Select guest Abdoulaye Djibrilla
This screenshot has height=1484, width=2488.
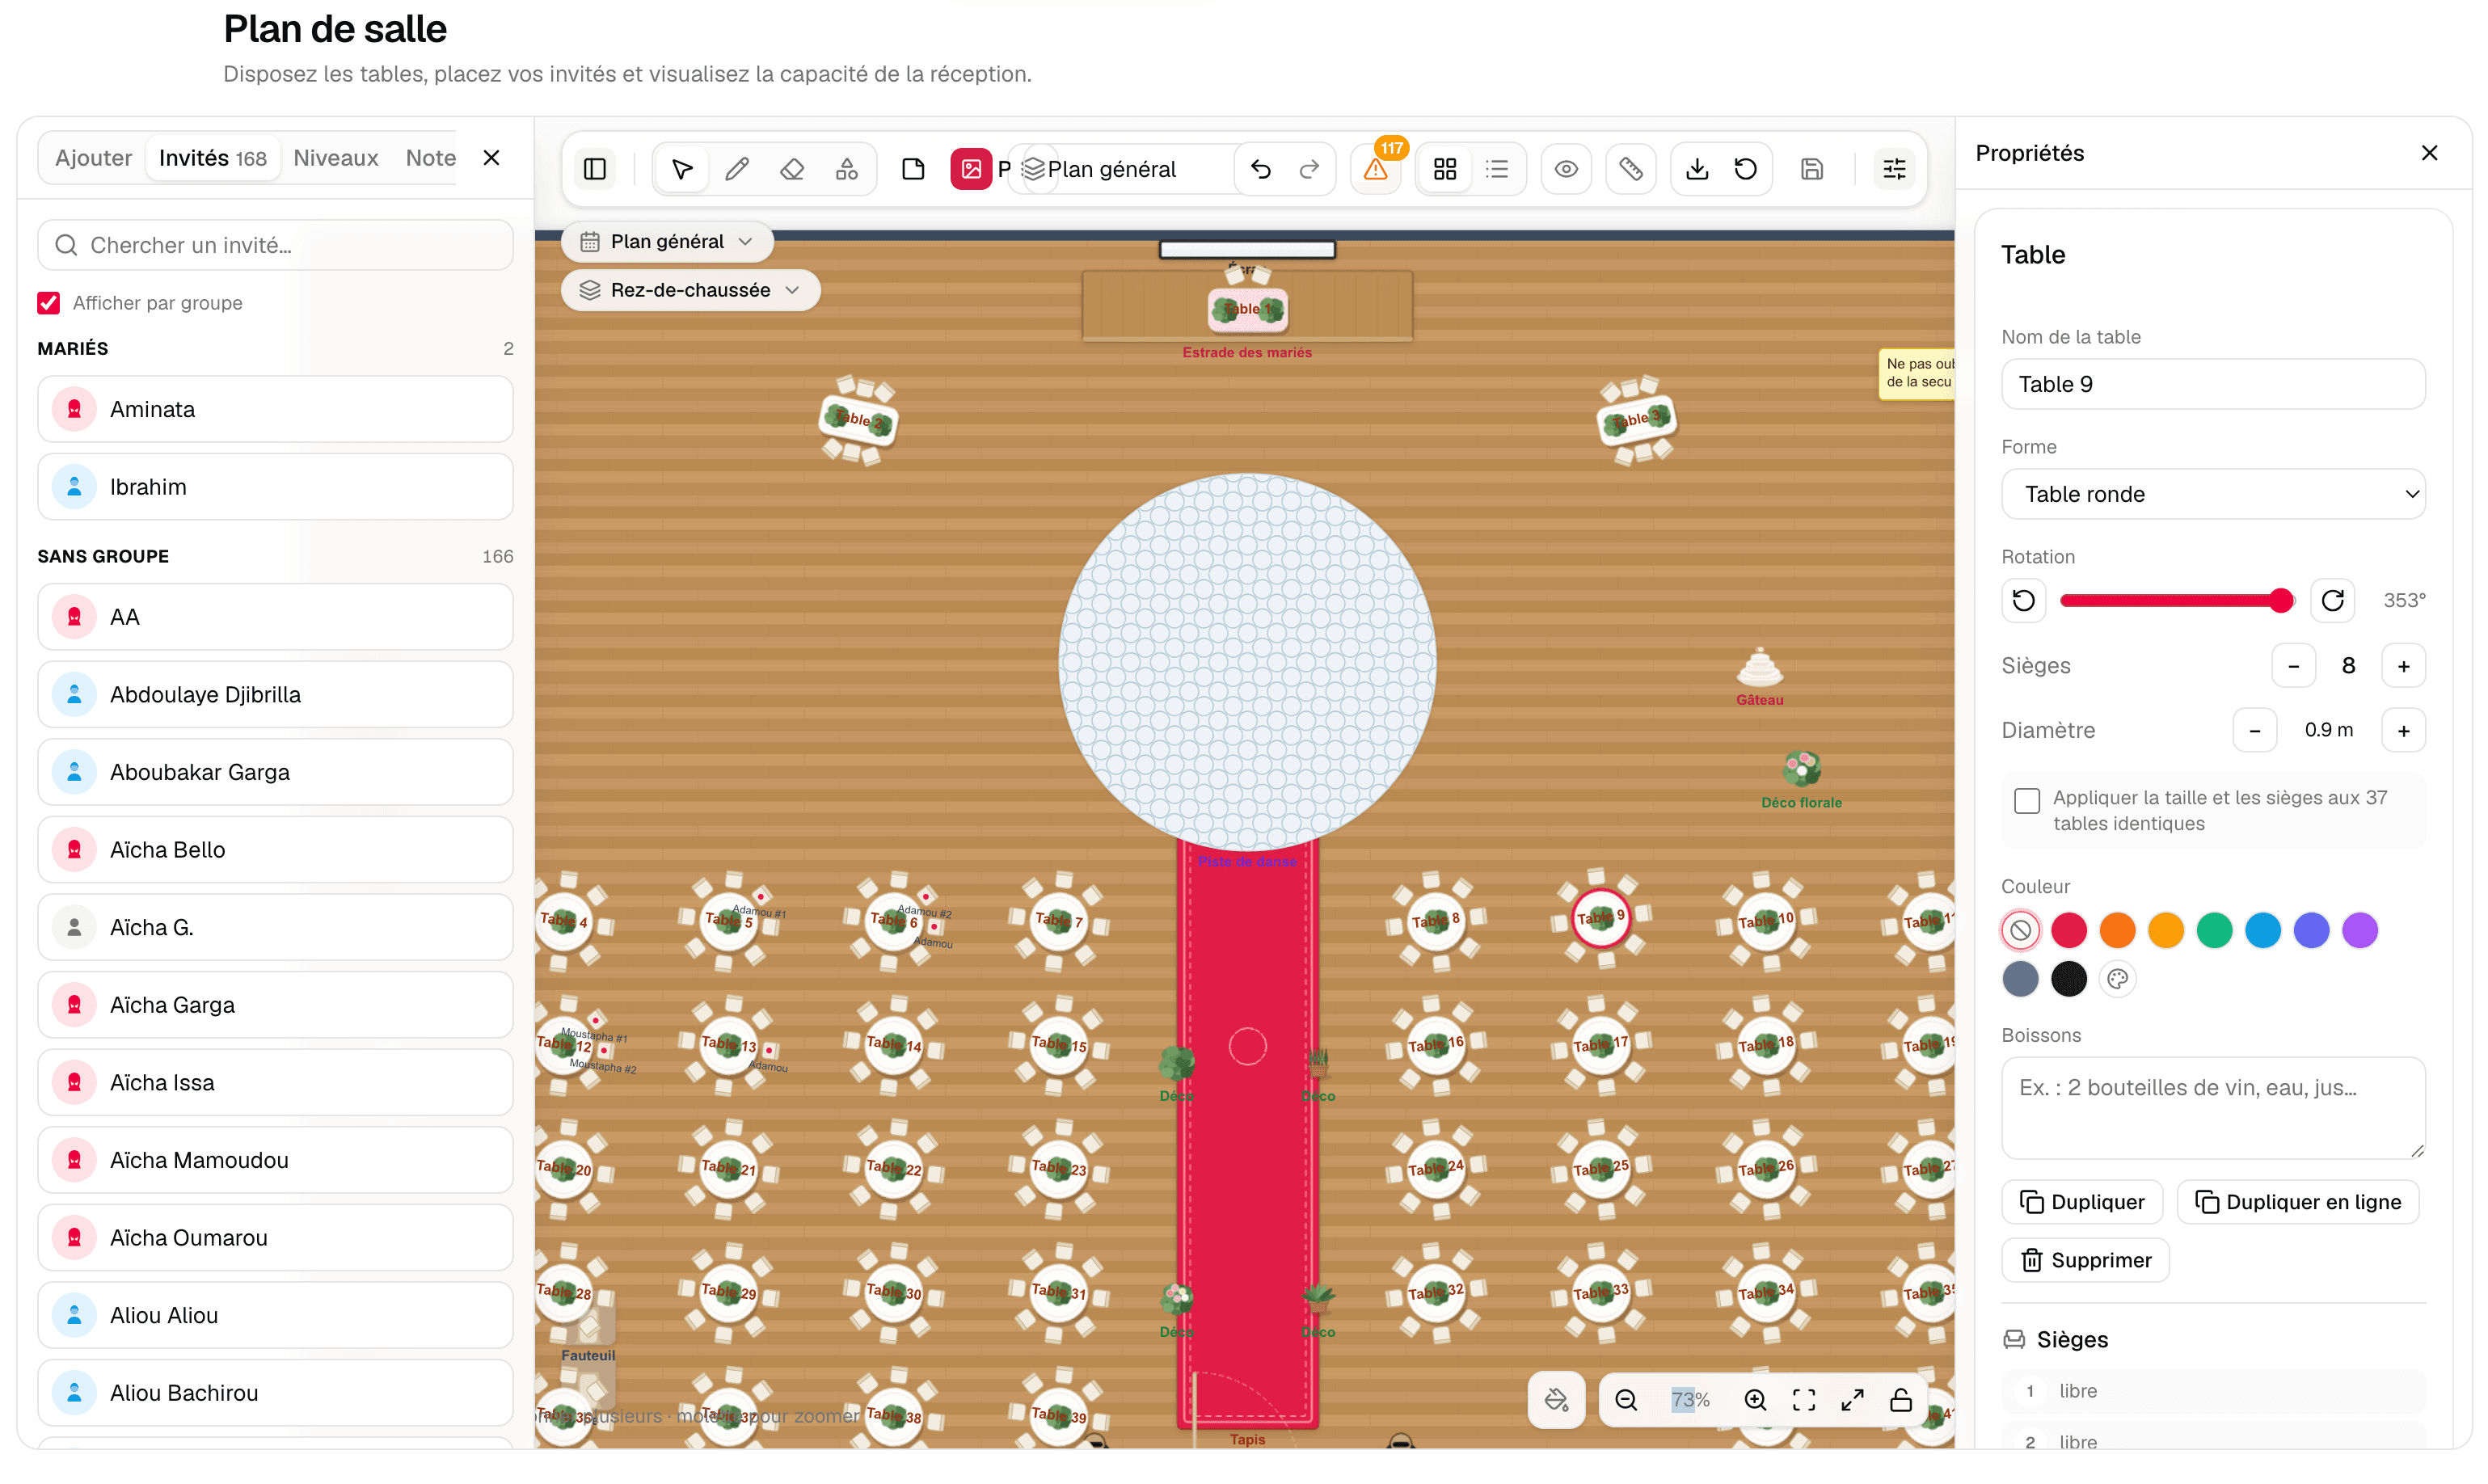tap(275, 694)
